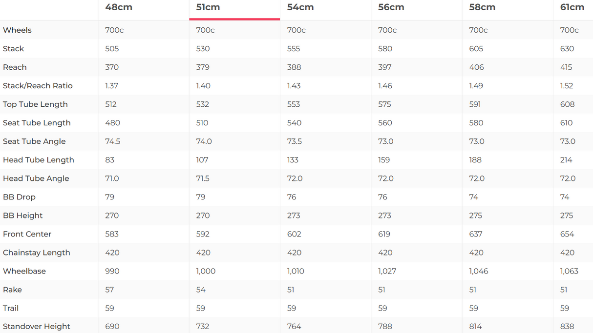Select the Front Center row label
This screenshot has height=333, width=593.
point(27,234)
